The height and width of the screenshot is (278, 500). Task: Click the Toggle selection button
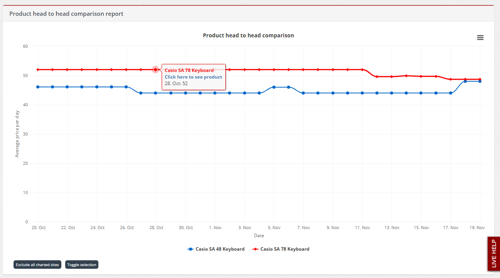tap(82, 265)
